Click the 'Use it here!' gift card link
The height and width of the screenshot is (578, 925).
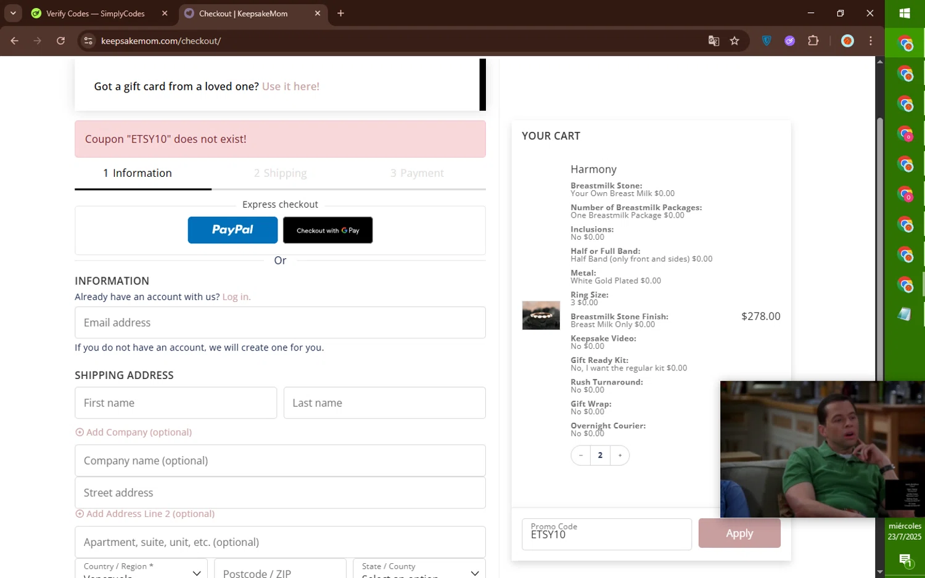(x=290, y=86)
